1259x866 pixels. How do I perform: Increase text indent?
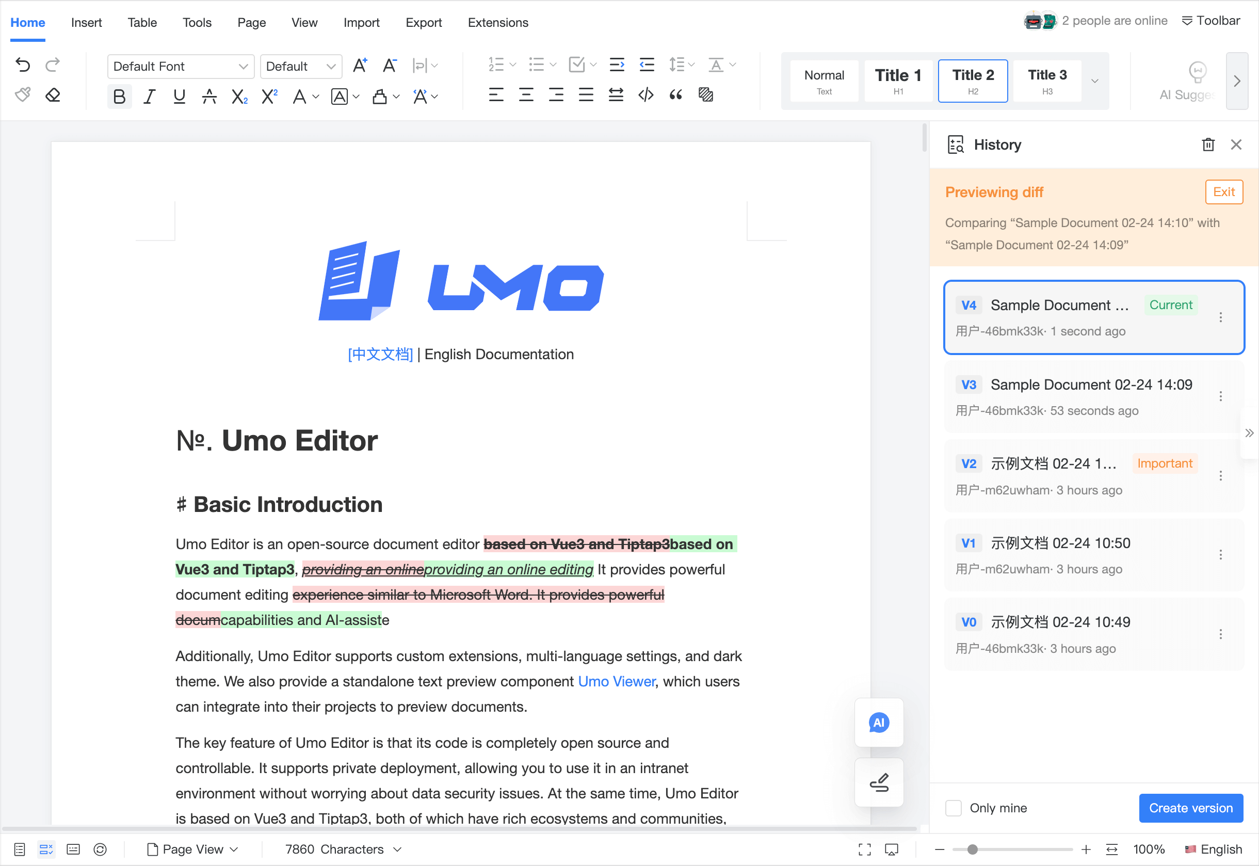(616, 65)
